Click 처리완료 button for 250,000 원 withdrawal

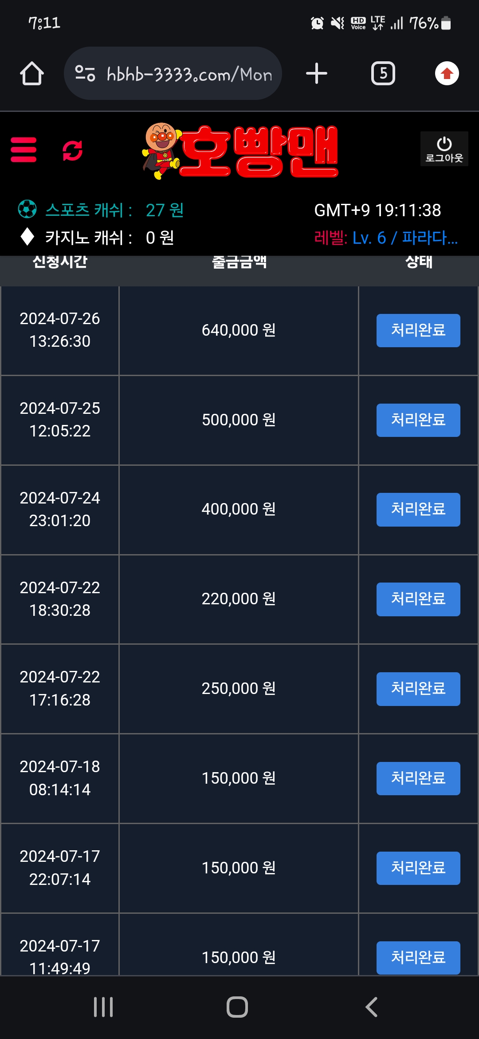pyautogui.click(x=418, y=689)
